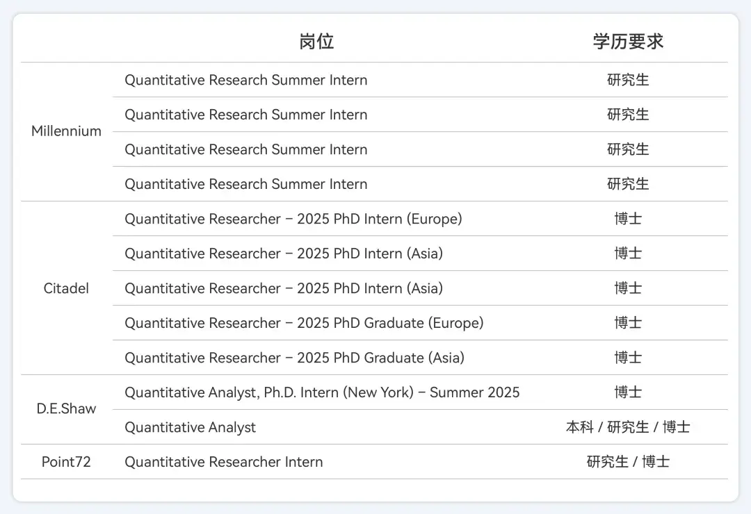This screenshot has width=751, height=514.
Task: Click the 博士 requirement next to PhD Intern (Europe)
Action: coord(628,219)
